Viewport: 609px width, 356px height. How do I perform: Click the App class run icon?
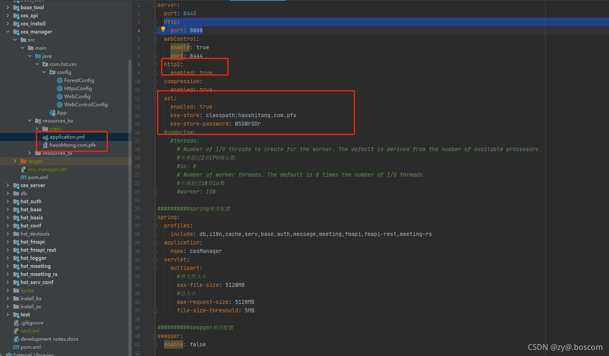[52, 113]
